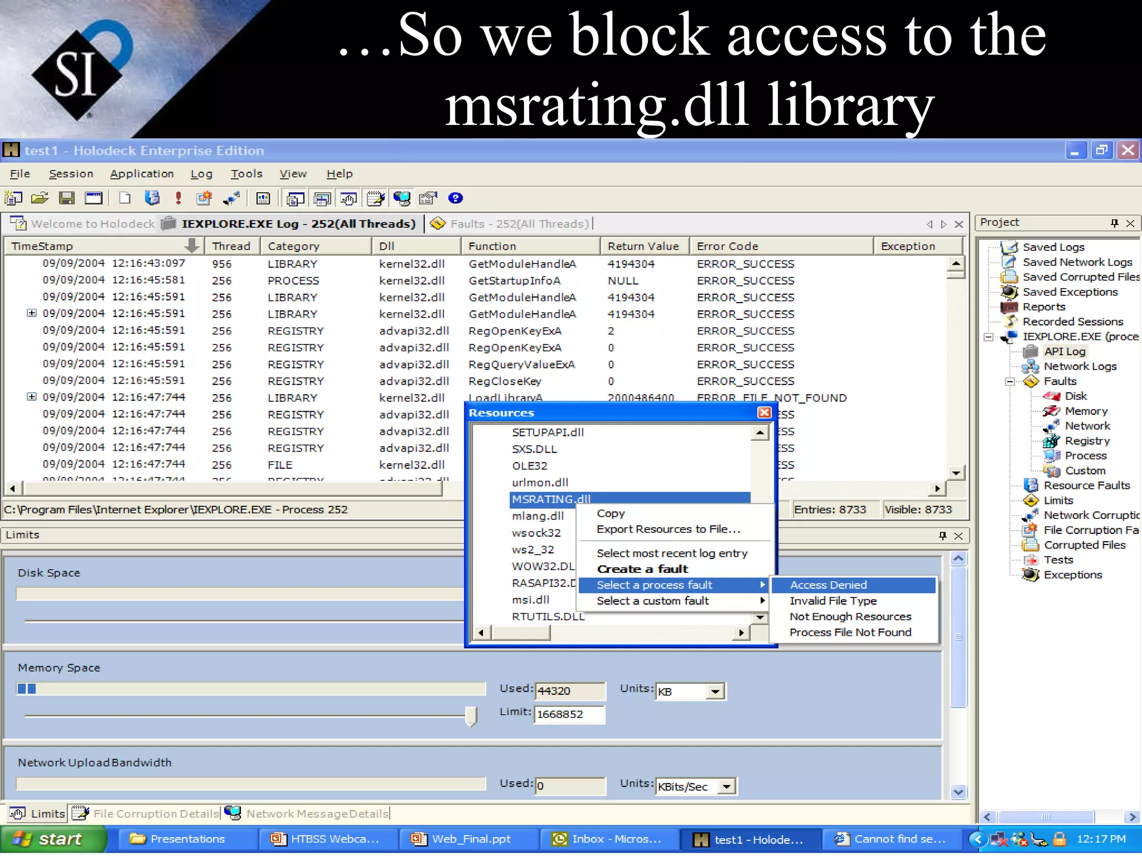
Task: Click the properties toolbar icon
Action: 428,198
